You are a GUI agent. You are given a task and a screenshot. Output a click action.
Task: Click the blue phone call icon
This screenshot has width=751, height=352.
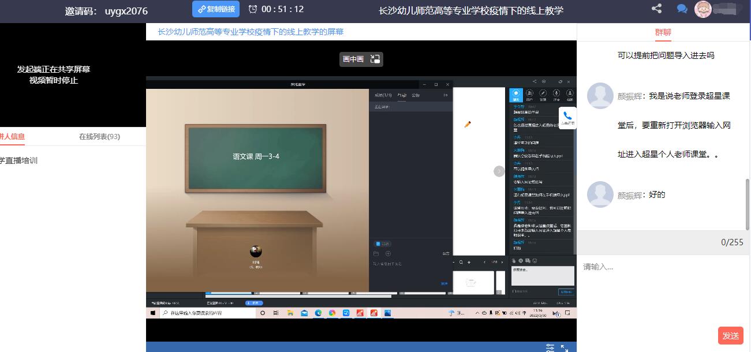567,116
